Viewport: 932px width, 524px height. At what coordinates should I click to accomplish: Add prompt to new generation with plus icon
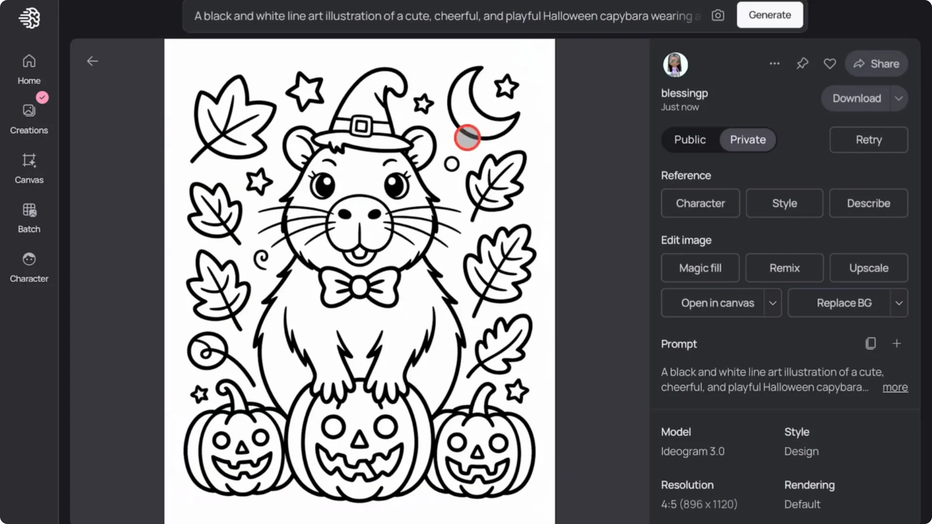coord(897,343)
